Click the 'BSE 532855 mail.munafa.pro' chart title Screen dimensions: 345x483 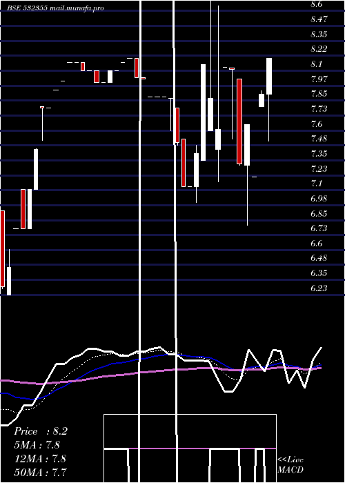pos(55,8)
